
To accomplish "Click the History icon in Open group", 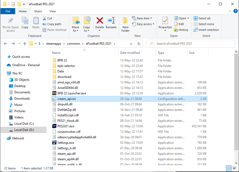I will click(x=181, y=30).
